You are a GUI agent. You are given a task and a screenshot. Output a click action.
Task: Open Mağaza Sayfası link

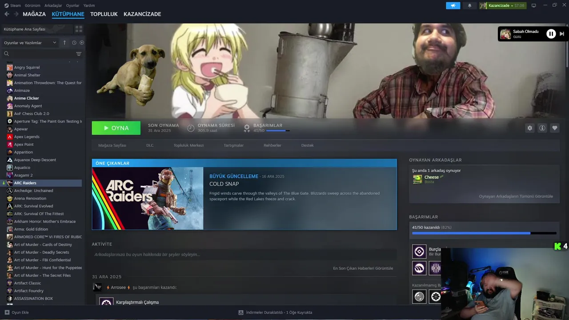112,145
